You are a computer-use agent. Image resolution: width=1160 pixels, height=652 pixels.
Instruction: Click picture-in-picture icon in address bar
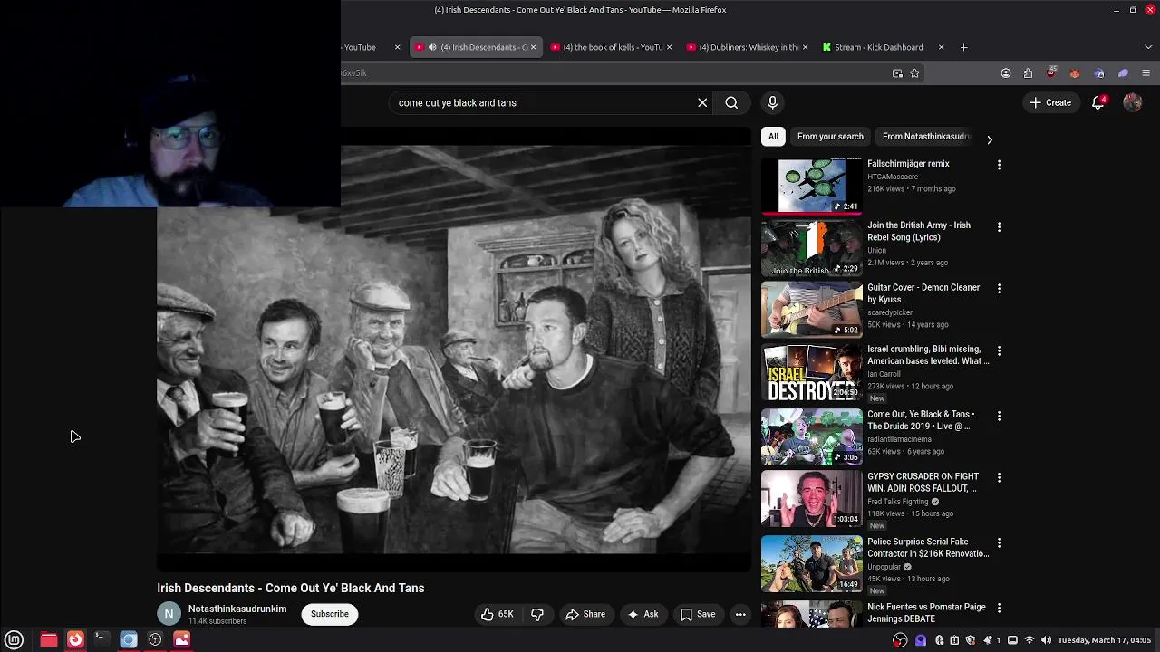[897, 73]
